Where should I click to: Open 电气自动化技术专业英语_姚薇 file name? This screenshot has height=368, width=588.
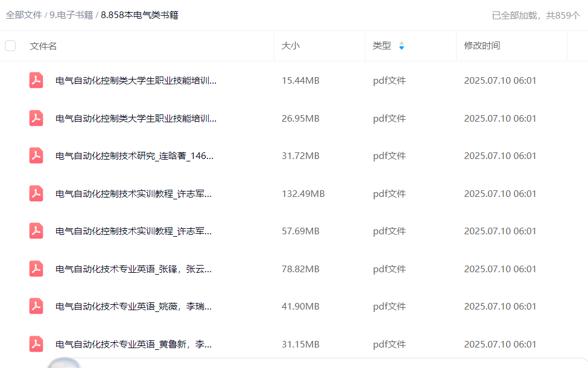coord(133,307)
